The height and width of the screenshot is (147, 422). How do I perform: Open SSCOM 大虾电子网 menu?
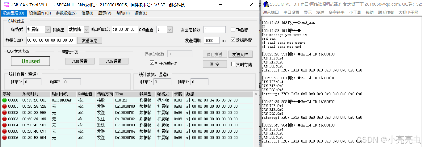point(408,12)
